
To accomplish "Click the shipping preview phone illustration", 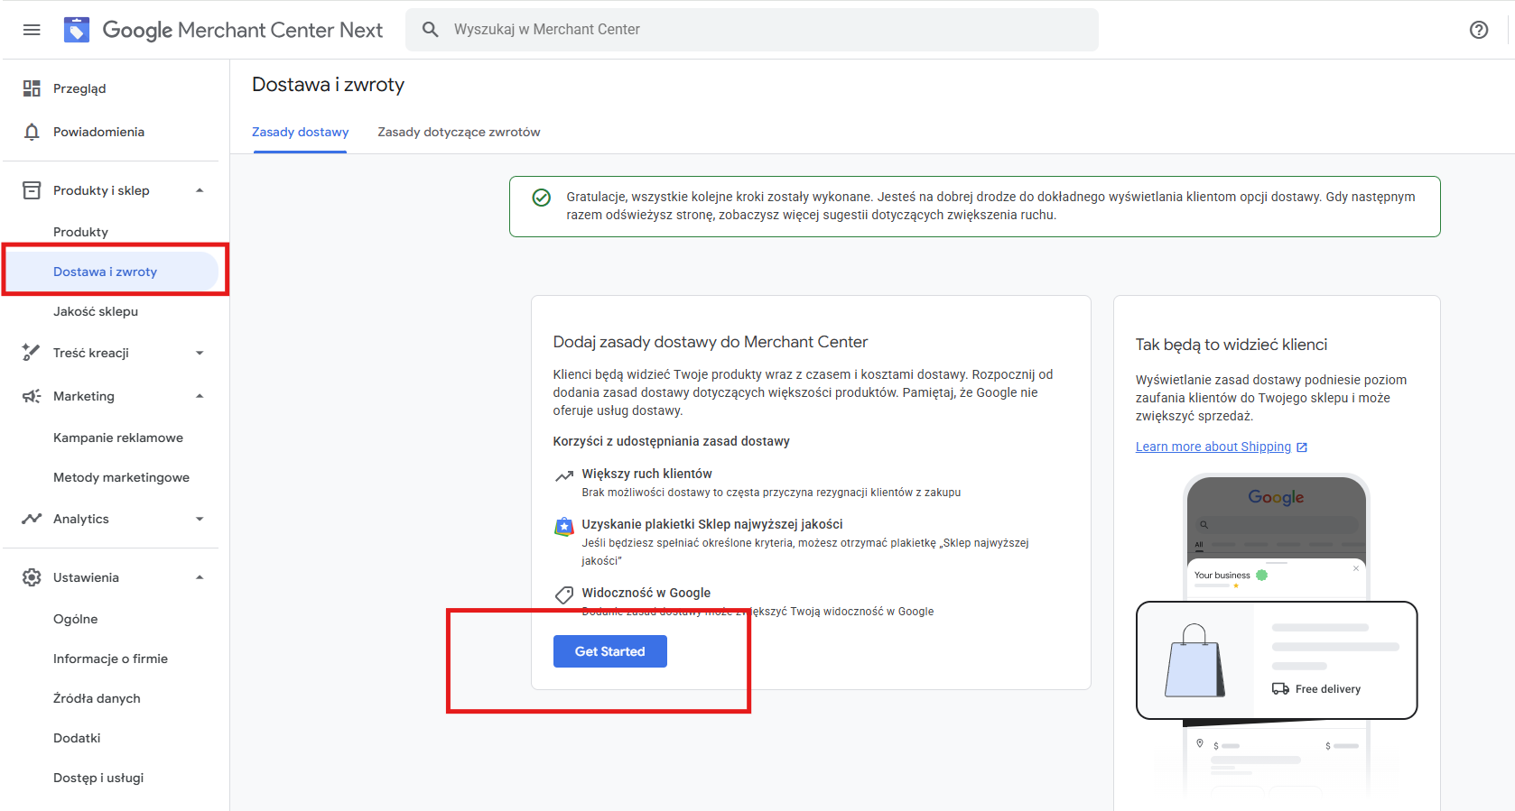I will point(1277,636).
